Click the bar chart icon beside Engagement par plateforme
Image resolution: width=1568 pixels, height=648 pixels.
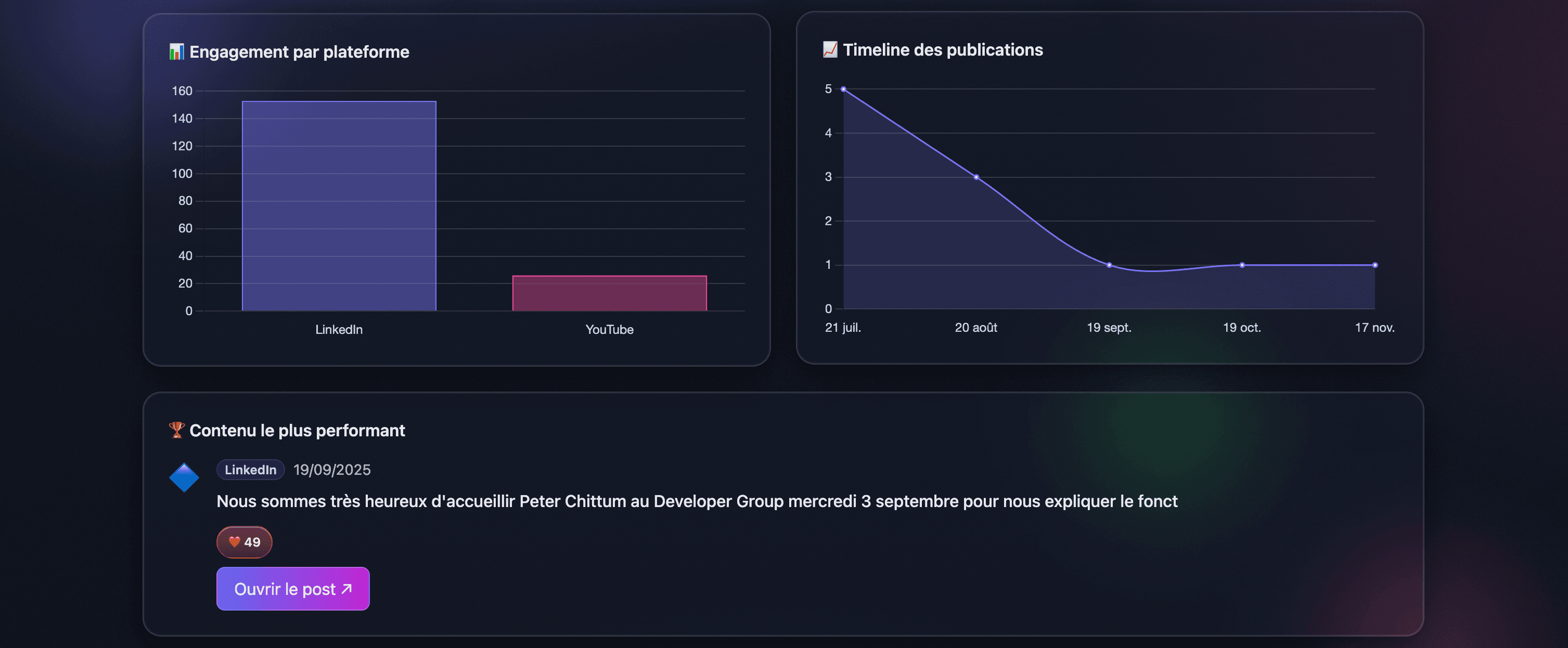176,51
